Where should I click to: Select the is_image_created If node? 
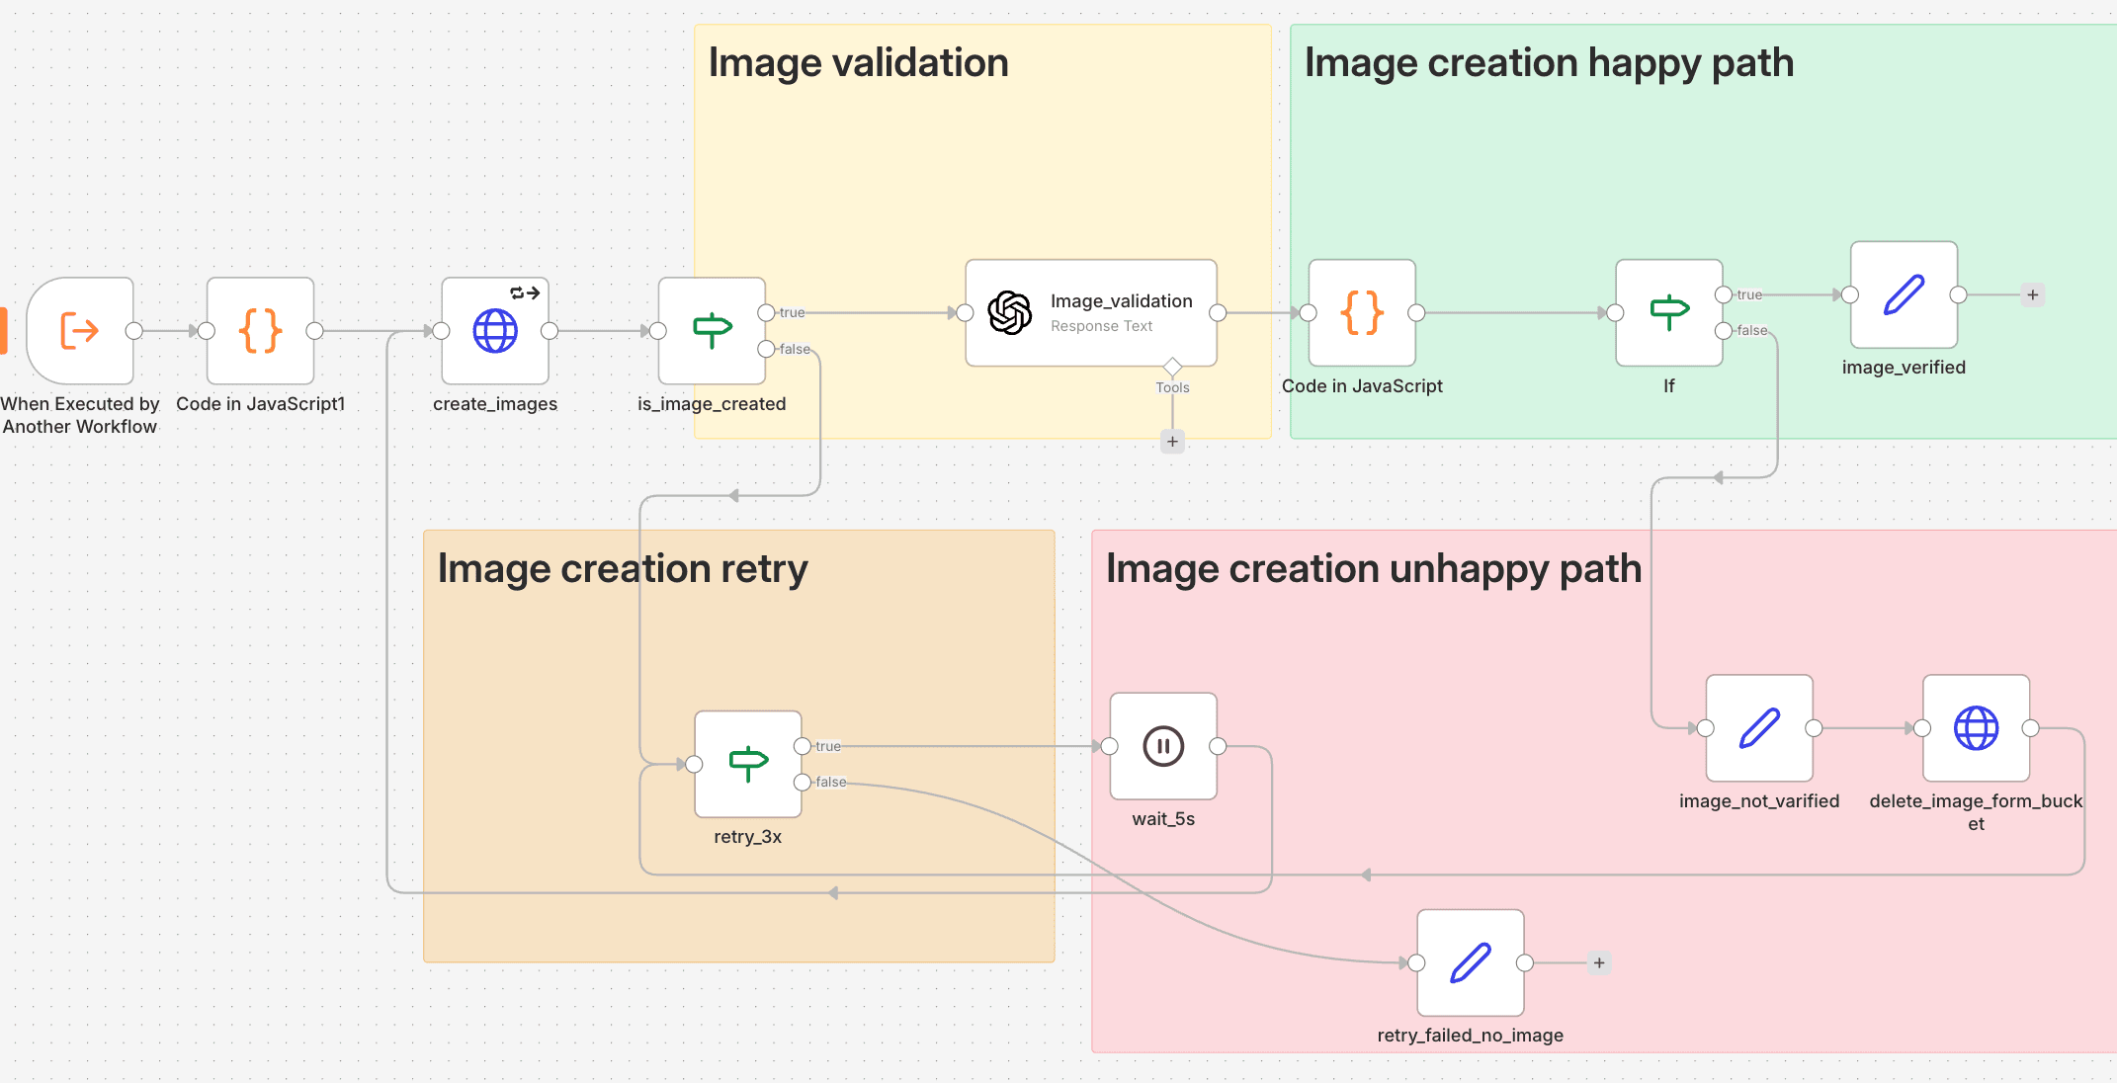pyautogui.click(x=712, y=331)
